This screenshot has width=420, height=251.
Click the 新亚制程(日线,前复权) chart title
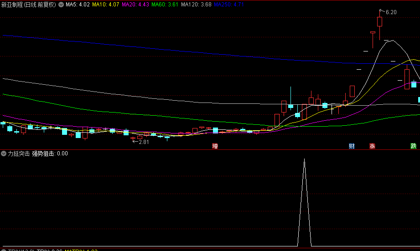click(29, 5)
